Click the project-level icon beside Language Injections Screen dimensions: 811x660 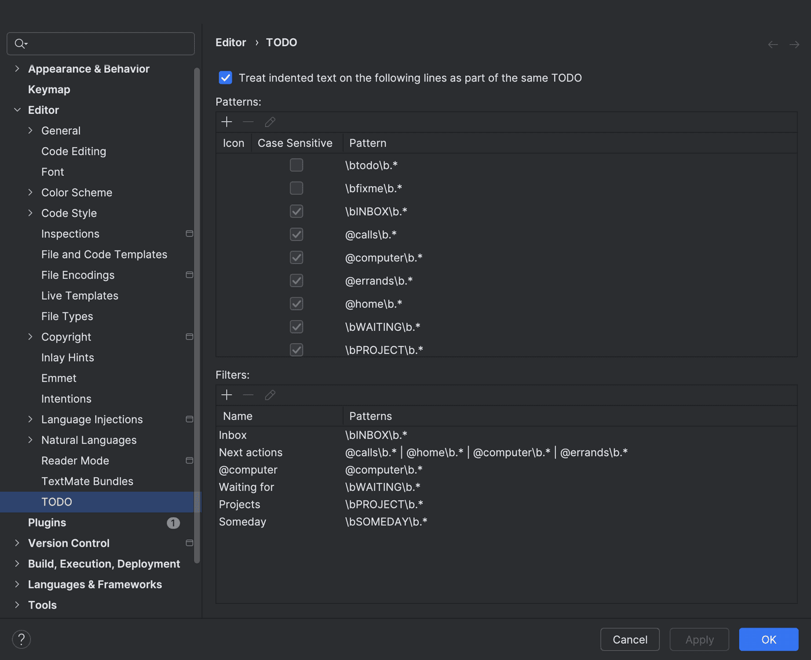pyautogui.click(x=189, y=419)
